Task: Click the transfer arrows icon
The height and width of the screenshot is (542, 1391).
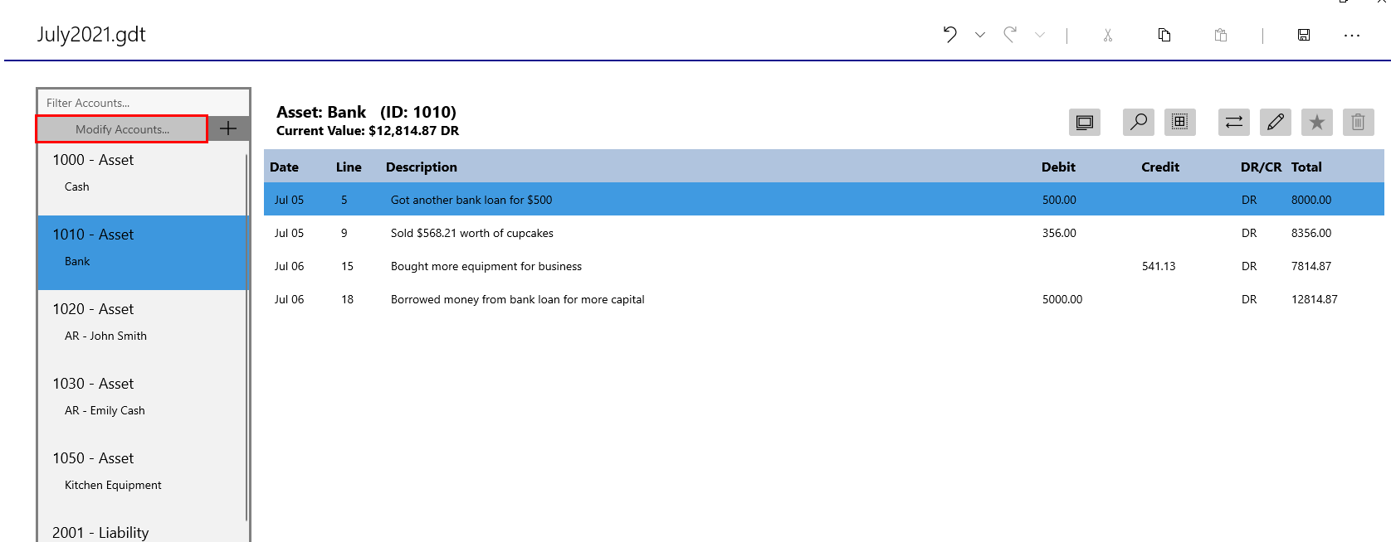Action: (x=1234, y=123)
